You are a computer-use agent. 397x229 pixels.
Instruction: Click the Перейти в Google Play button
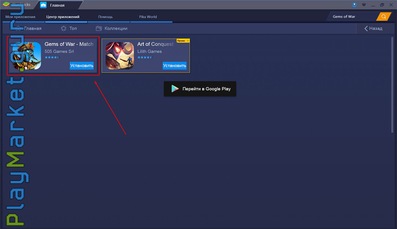pyautogui.click(x=200, y=89)
